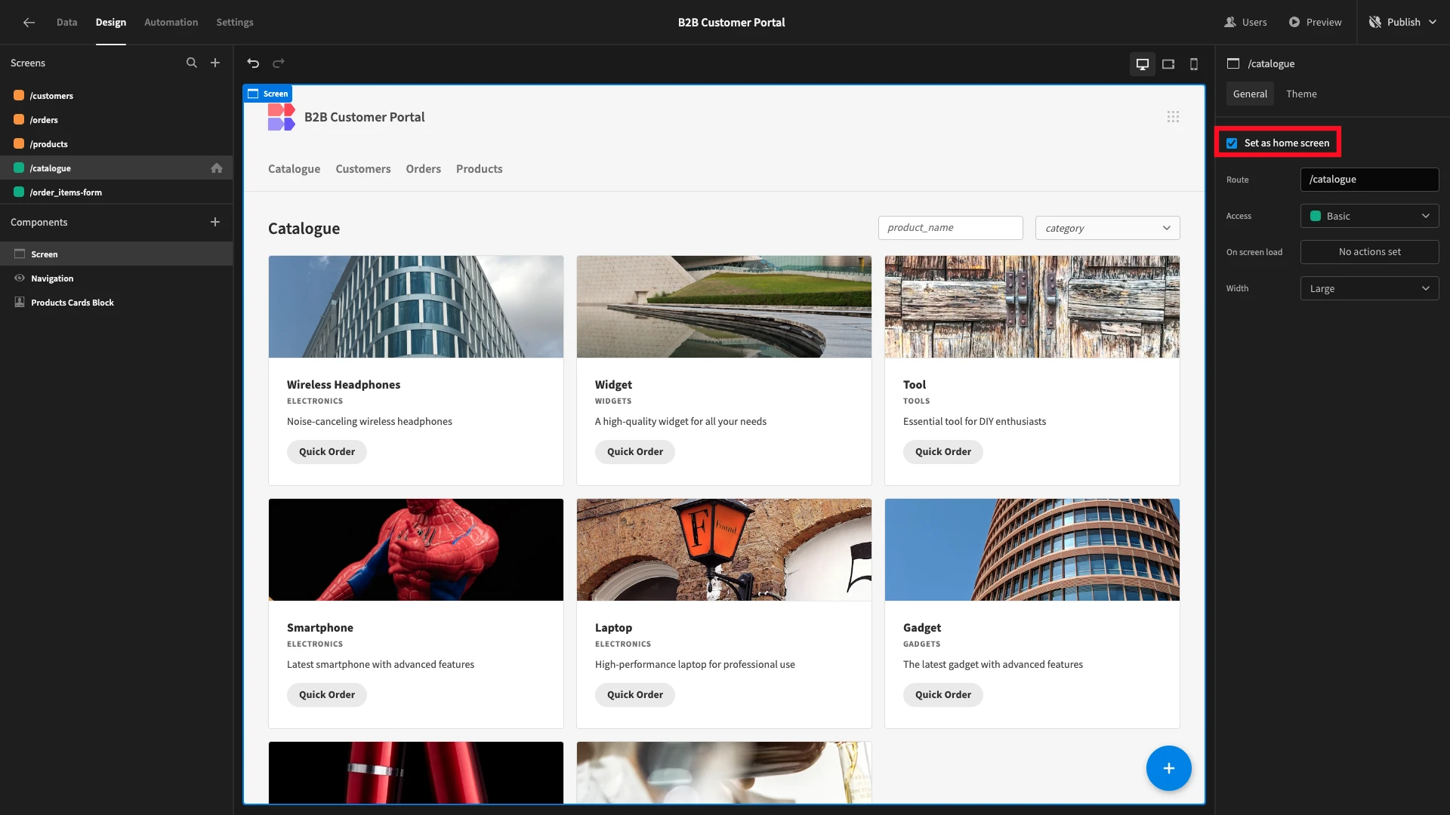Expand the category filter dropdown
The height and width of the screenshot is (815, 1450).
tap(1107, 228)
